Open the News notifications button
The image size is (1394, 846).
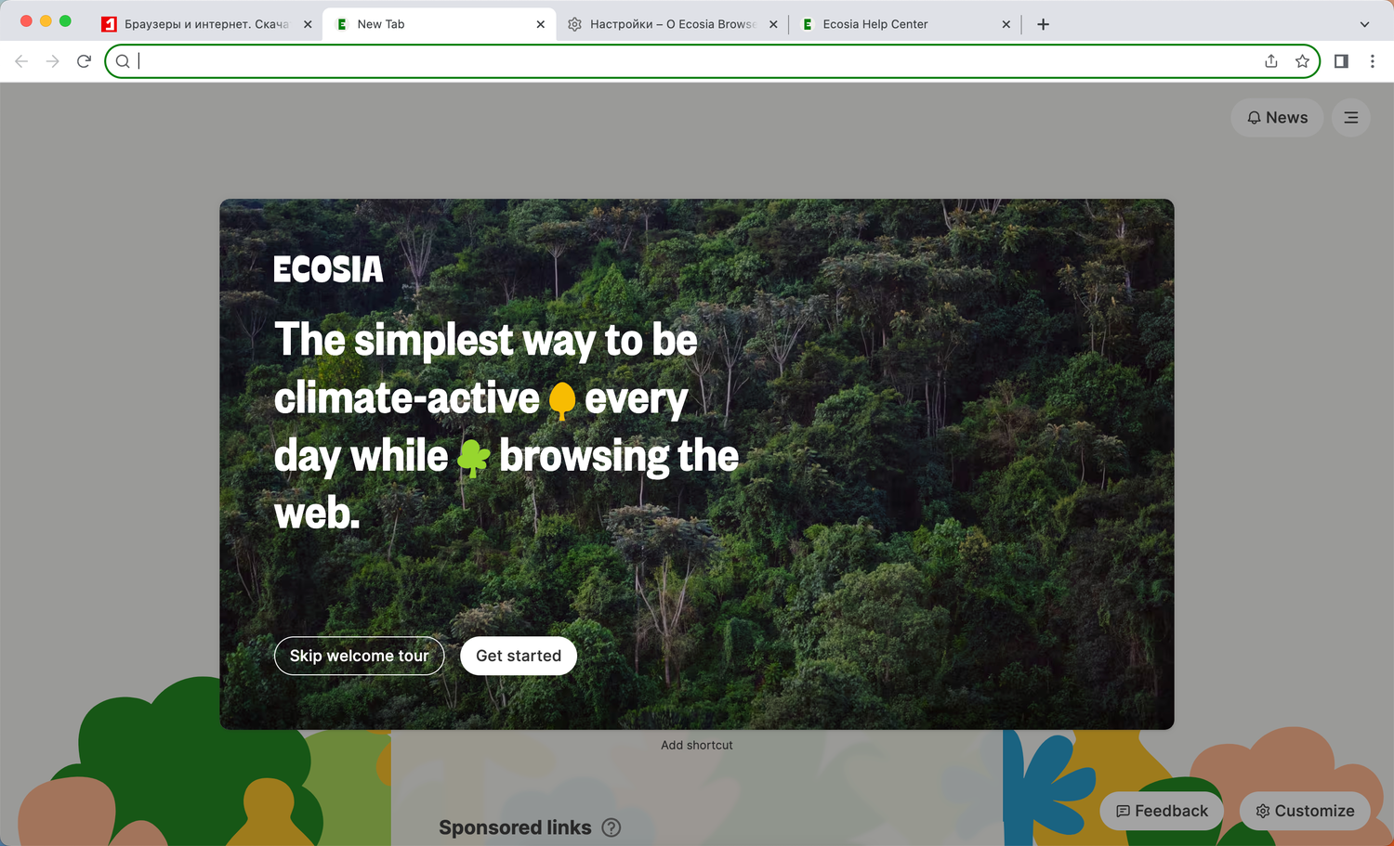pyautogui.click(x=1277, y=118)
